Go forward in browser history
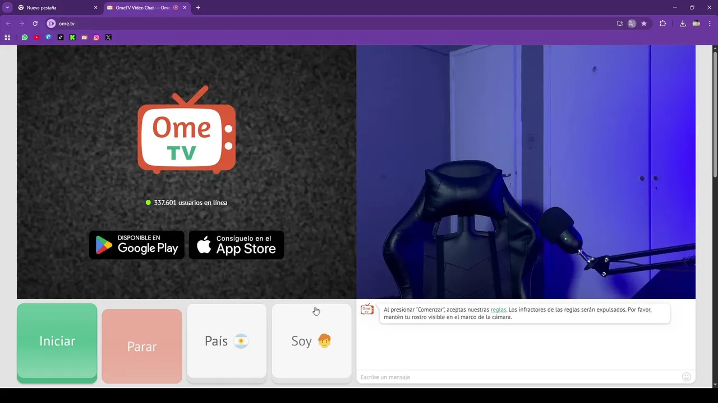The width and height of the screenshot is (718, 403). coord(21,24)
